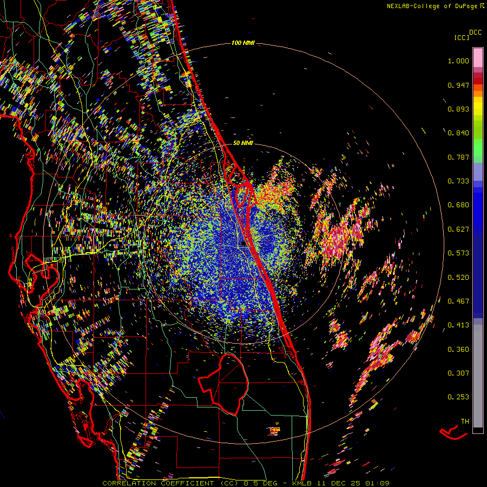
Task: Click the DCC legend title
Action: click(x=475, y=32)
